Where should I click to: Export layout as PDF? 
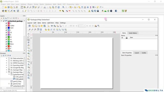pos(60,26)
